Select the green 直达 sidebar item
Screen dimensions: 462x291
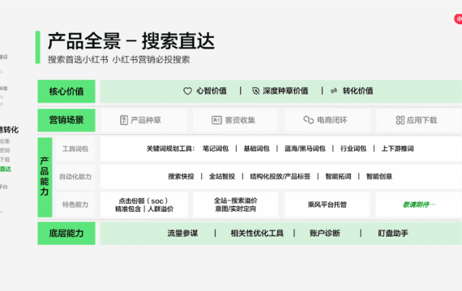click(6, 169)
